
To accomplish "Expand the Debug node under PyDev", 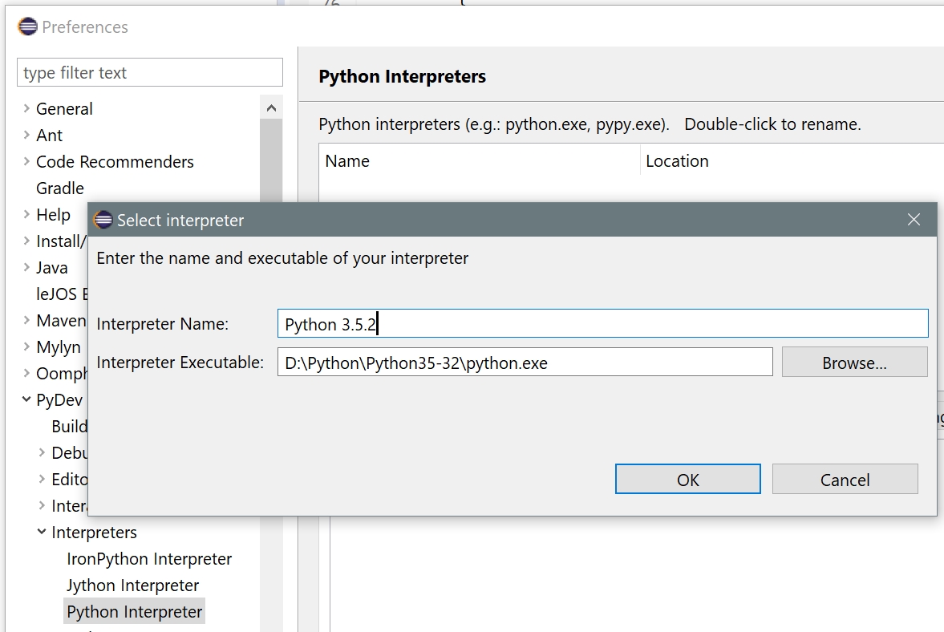I will [41, 452].
